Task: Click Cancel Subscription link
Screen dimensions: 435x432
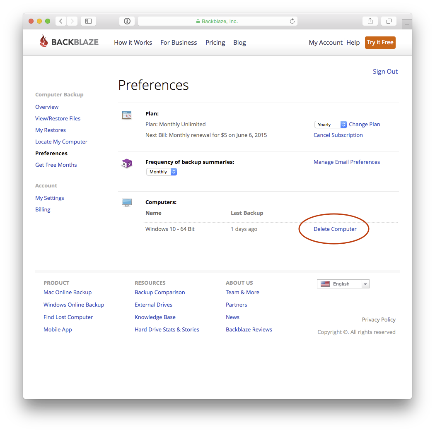Action: click(338, 135)
